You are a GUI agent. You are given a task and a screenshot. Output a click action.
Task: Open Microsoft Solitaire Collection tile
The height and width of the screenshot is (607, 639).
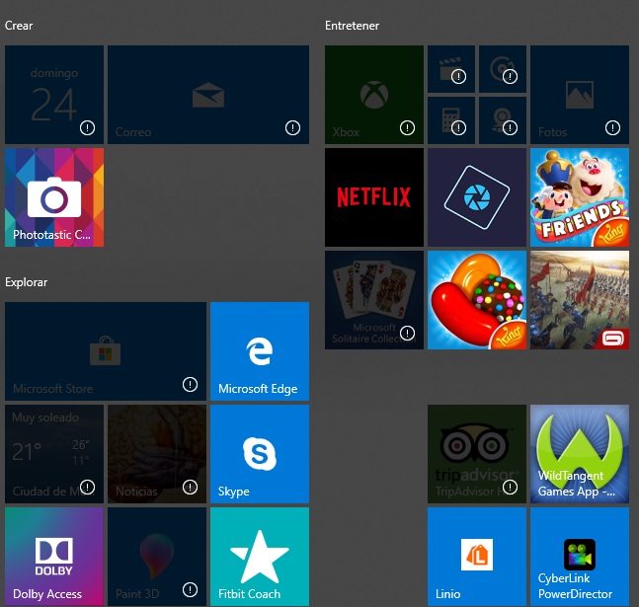[x=374, y=300]
